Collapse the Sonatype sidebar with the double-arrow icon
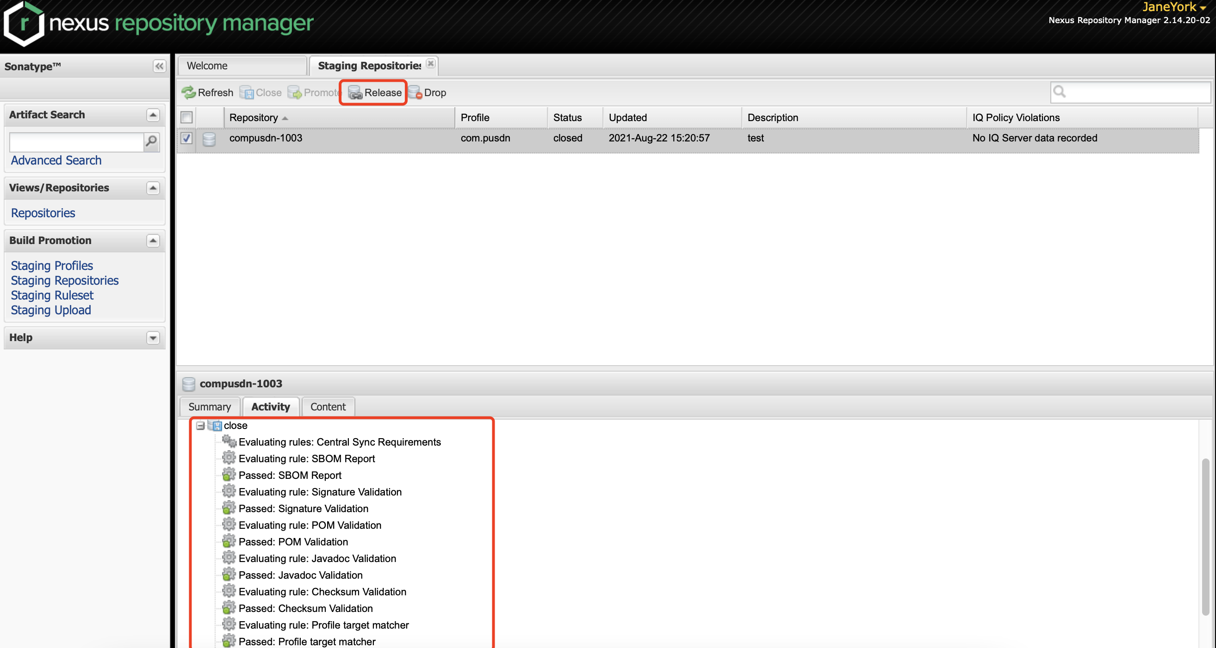 159,66
